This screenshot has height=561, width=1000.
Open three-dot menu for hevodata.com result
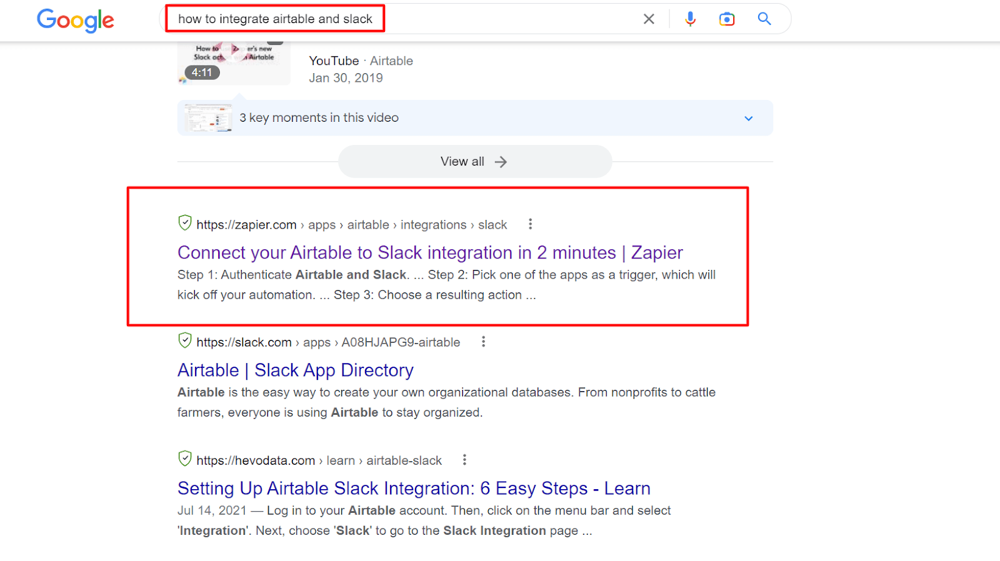(x=464, y=460)
